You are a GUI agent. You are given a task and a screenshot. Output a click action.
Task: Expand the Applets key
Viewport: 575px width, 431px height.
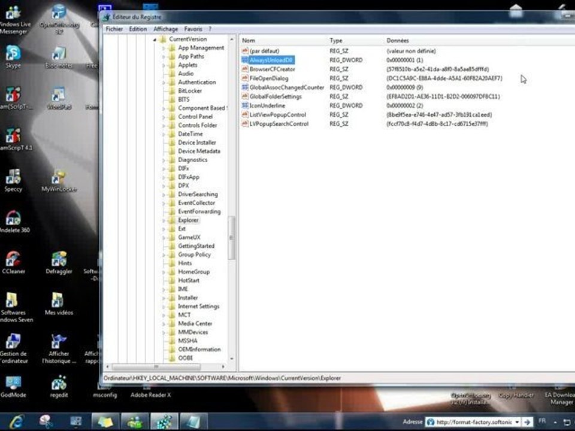pos(164,65)
